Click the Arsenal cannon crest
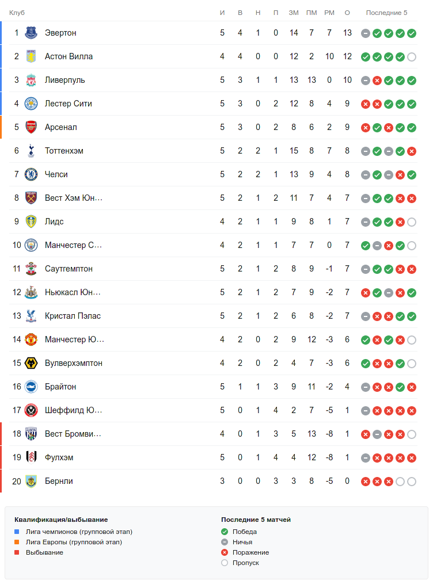Viewport: 433px width, 584px height. (x=31, y=127)
